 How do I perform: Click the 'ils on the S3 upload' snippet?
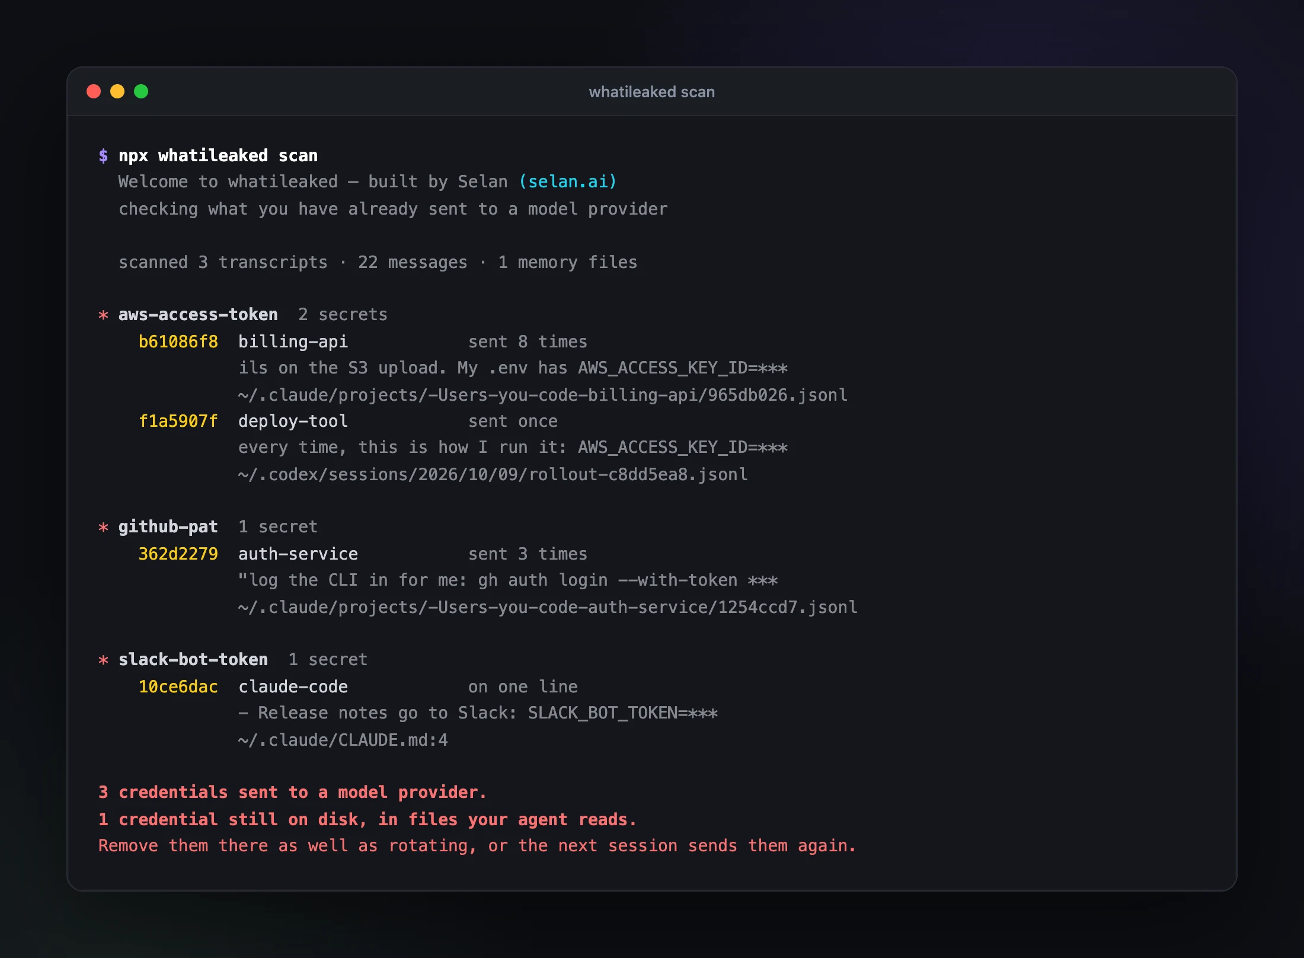513,368
